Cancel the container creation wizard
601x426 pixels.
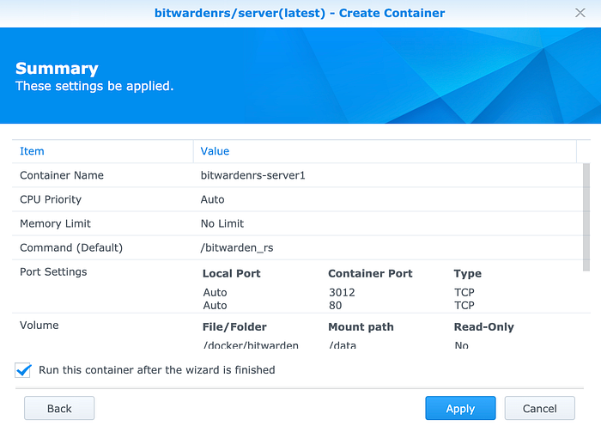coord(540,408)
